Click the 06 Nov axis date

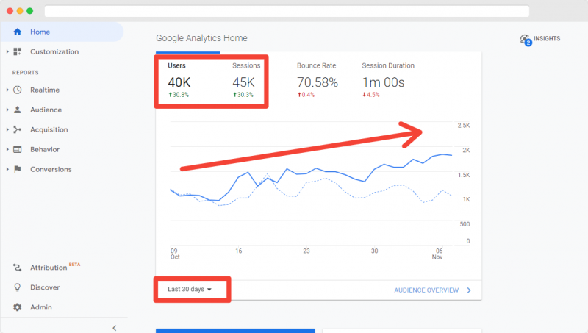point(437,254)
